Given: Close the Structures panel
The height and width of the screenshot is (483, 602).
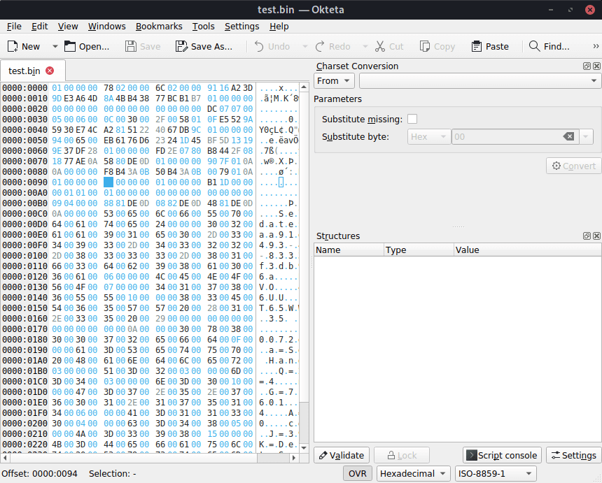Looking at the screenshot, I should pyautogui.click(x=596, y=236).
